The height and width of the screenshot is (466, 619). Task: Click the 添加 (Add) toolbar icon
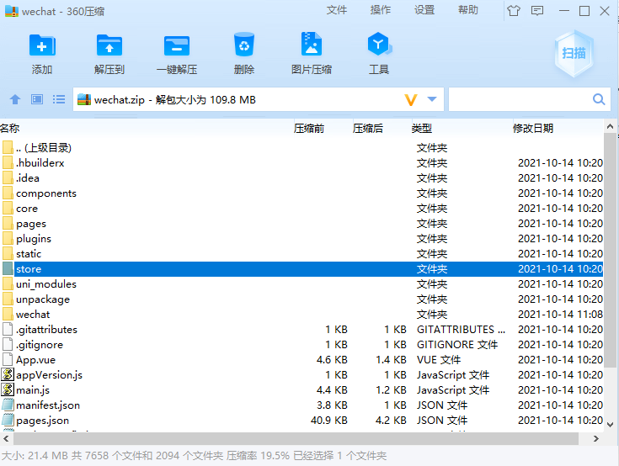point(42,53)
